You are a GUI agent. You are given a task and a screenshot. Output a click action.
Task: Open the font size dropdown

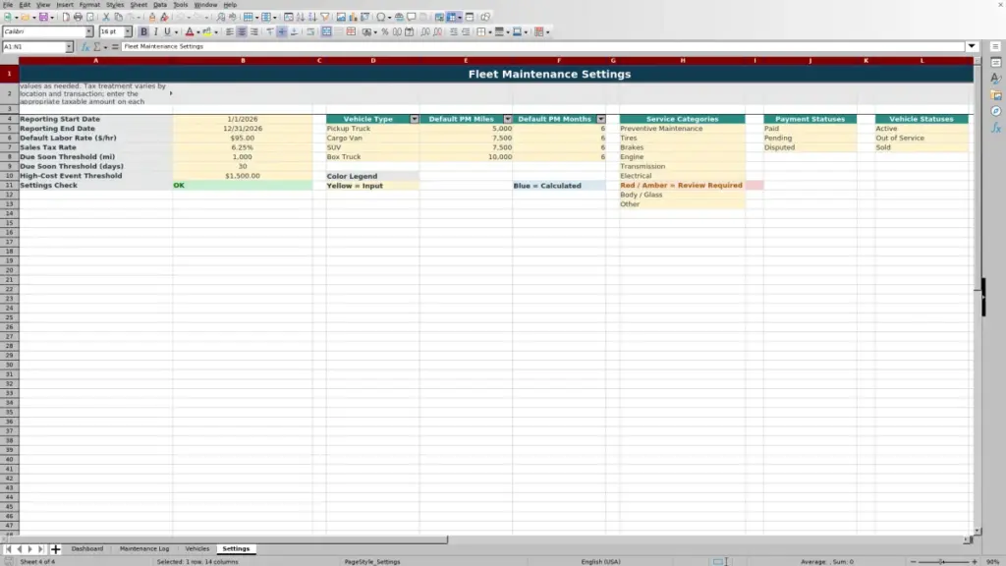coord(128,31)
